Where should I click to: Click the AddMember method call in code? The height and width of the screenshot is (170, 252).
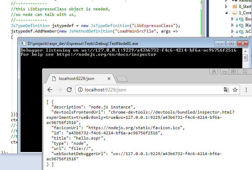pyautogui.click(x=46, y=31)
